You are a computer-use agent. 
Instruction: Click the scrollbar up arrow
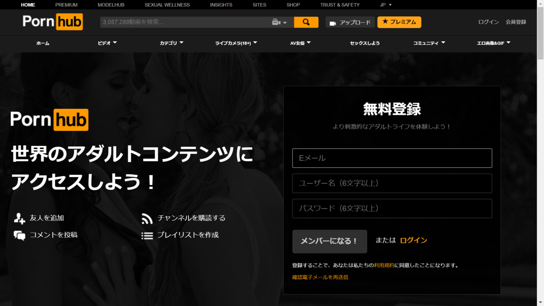pos(540,3)
